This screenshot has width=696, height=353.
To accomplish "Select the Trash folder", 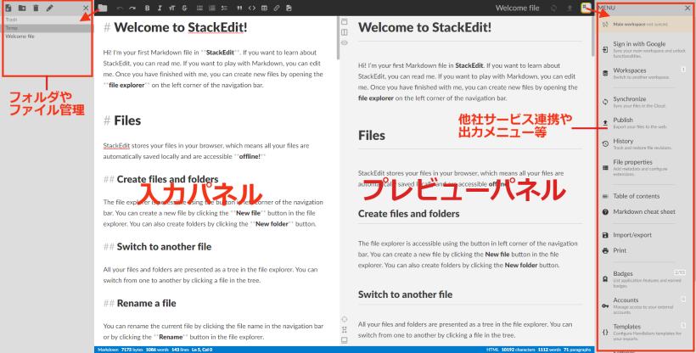I will click(48, 20).
